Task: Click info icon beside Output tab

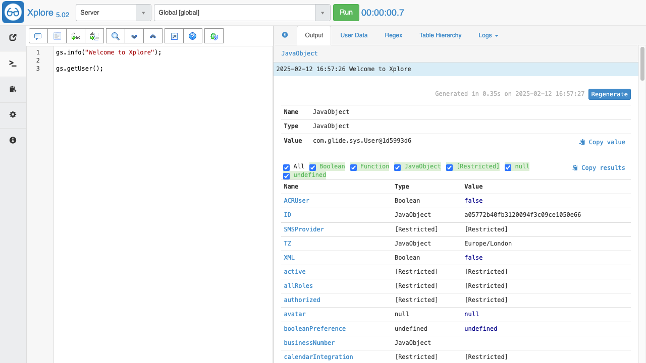Action: (x=285, y=35)
